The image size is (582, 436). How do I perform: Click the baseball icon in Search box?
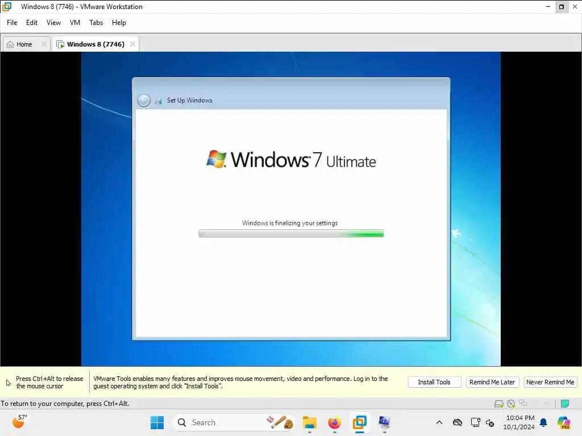point(280,422)
